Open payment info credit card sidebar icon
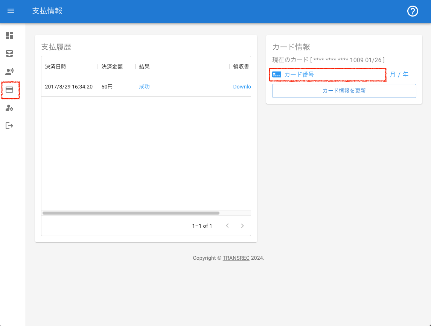 (x=9, y=90)
